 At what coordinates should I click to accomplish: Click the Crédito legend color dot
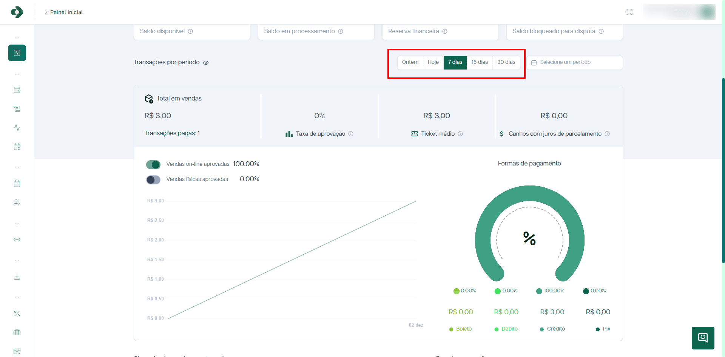[542, 329]
